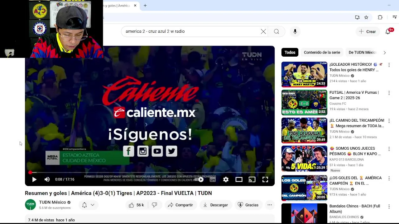
Task: Start voice search with microphone icon
Action: 295,31
